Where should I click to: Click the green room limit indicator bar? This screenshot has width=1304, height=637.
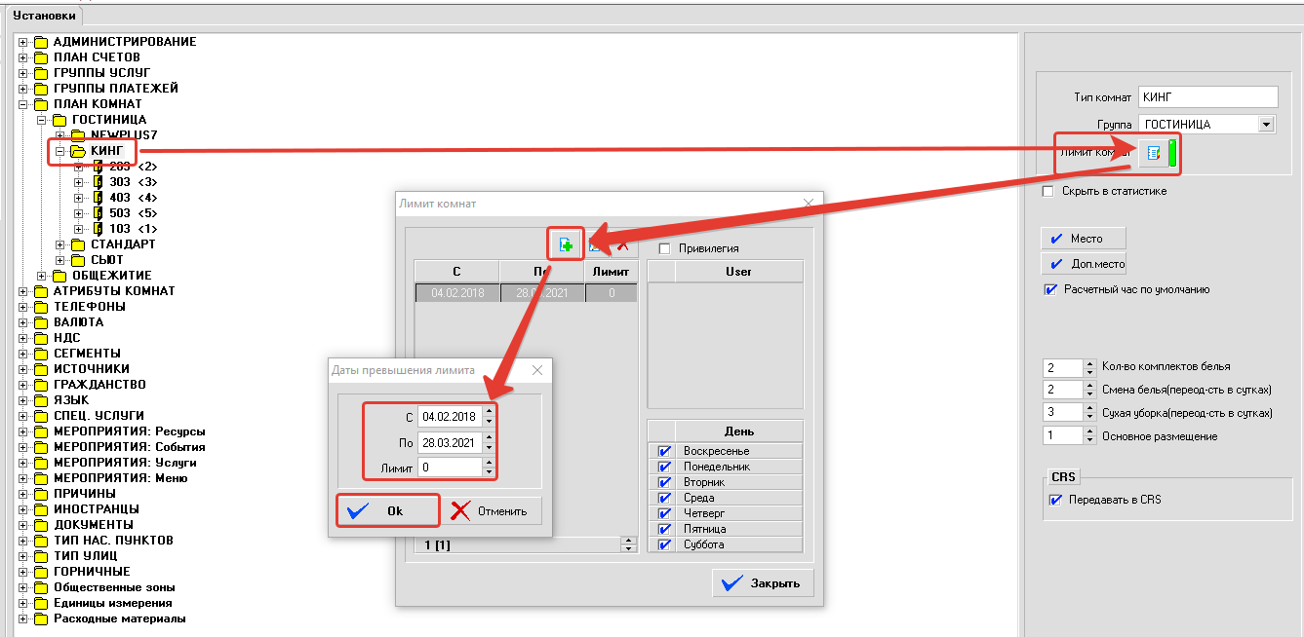[x=1173, y=154]
